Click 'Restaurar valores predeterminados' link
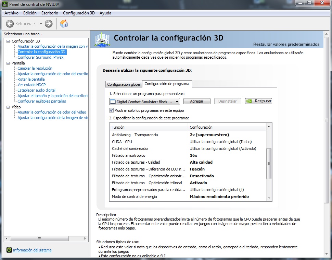 pyautogui.click(x=286, y=44)
